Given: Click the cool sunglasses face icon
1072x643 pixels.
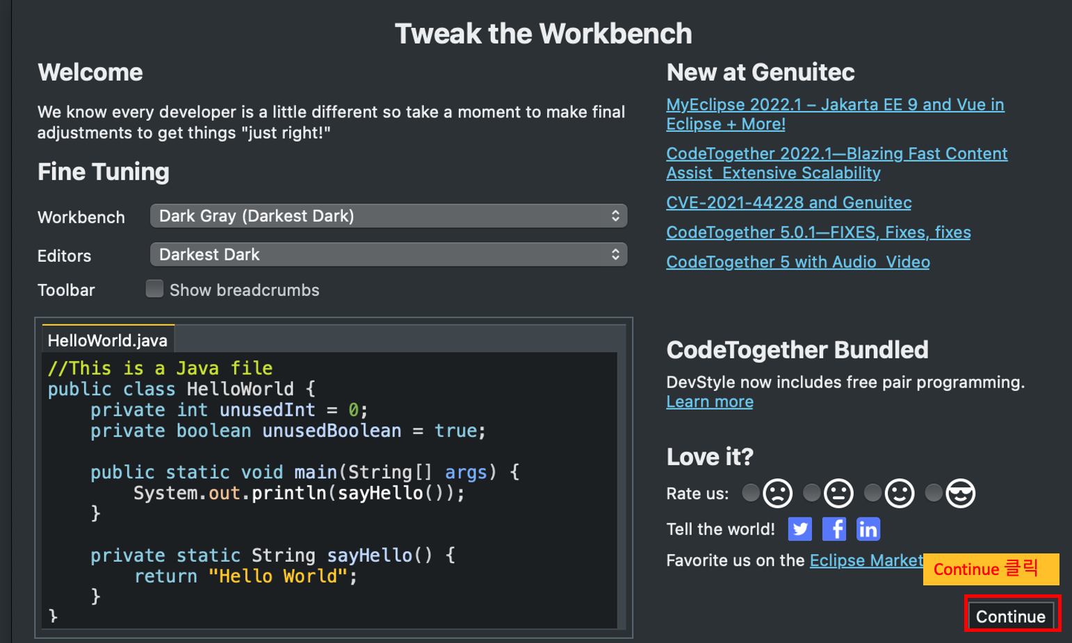Looking at the screenshot, I should click(961, 494).
